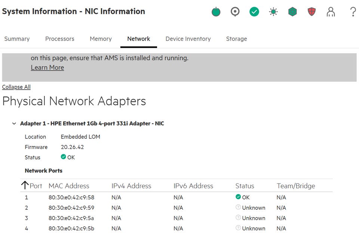
Task: Click the green hexagon status icon
Action: coord(292,12)
